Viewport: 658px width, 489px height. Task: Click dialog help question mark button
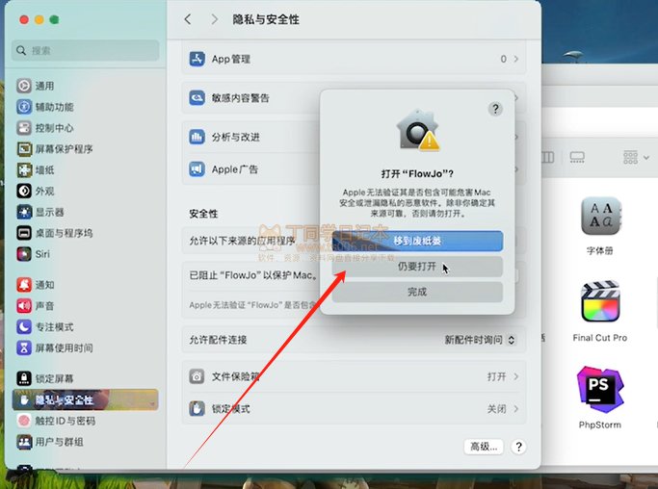[495, 109]
